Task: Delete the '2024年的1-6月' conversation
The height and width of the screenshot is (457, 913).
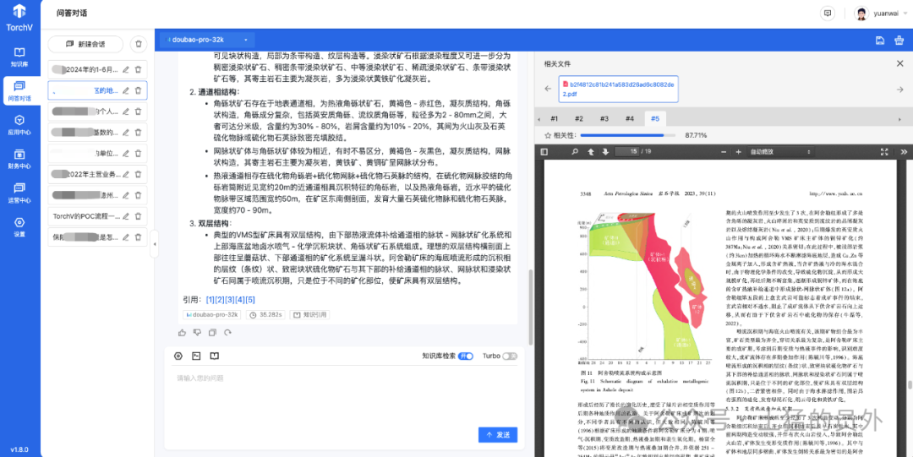Action: [x=138, y=69]
